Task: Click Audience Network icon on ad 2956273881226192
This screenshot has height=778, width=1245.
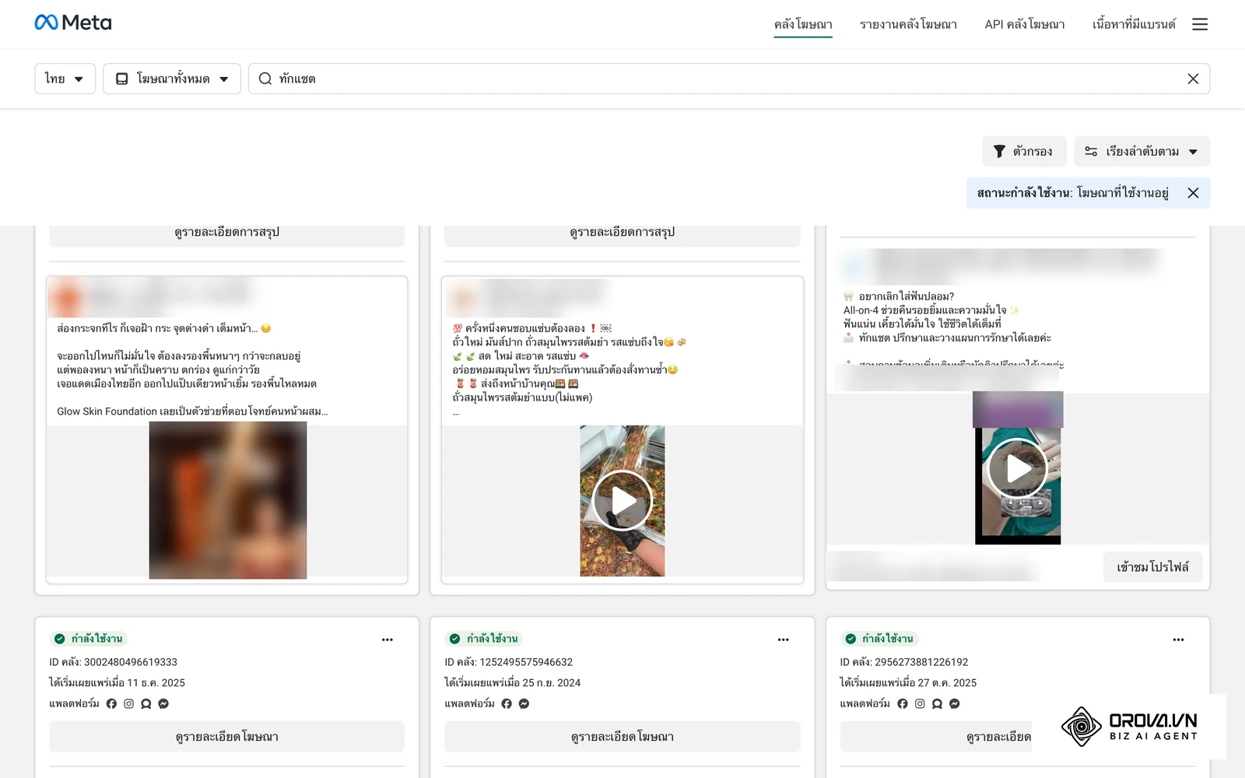Action: coord(937,703)
